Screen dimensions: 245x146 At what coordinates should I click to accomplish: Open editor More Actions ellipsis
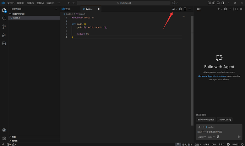[x=190, y=9]
